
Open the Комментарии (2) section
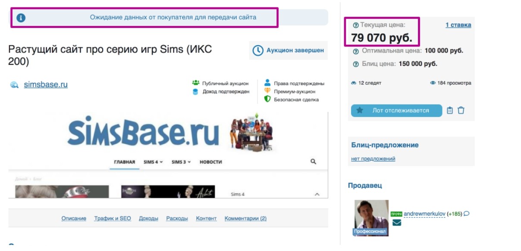245,219
